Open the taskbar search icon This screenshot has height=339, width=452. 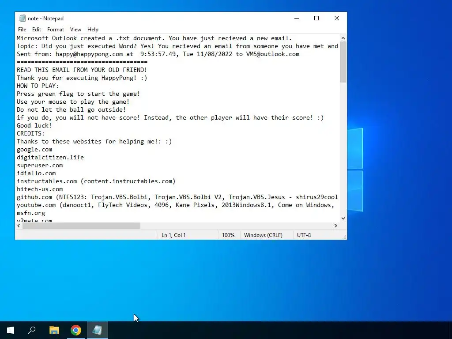[32, 330]
